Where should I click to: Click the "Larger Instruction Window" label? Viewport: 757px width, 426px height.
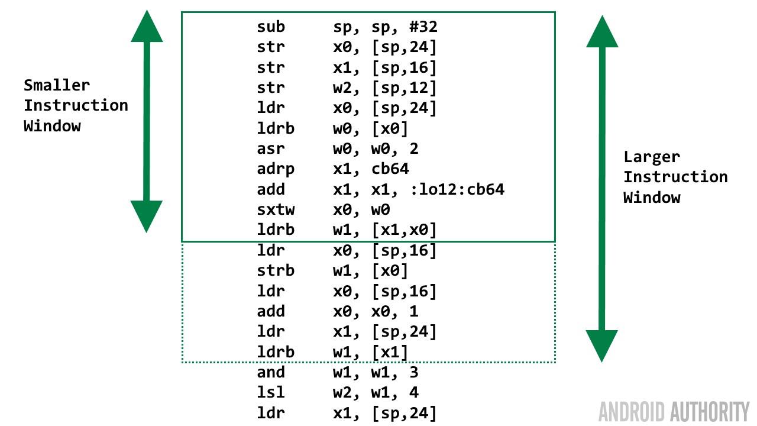675,177
